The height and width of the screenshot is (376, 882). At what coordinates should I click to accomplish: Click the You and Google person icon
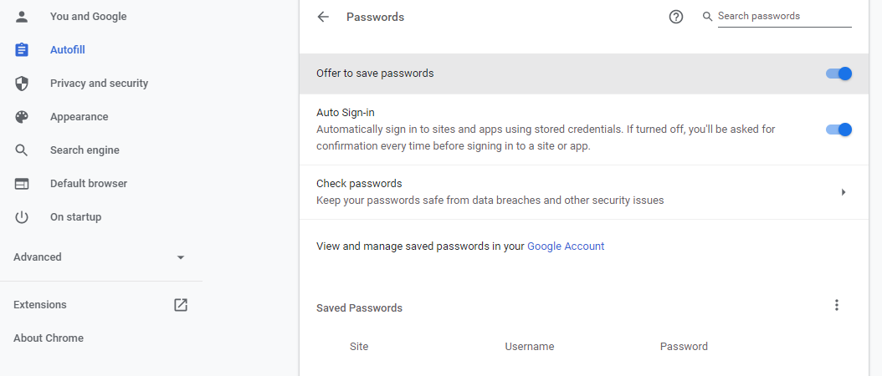22,17
